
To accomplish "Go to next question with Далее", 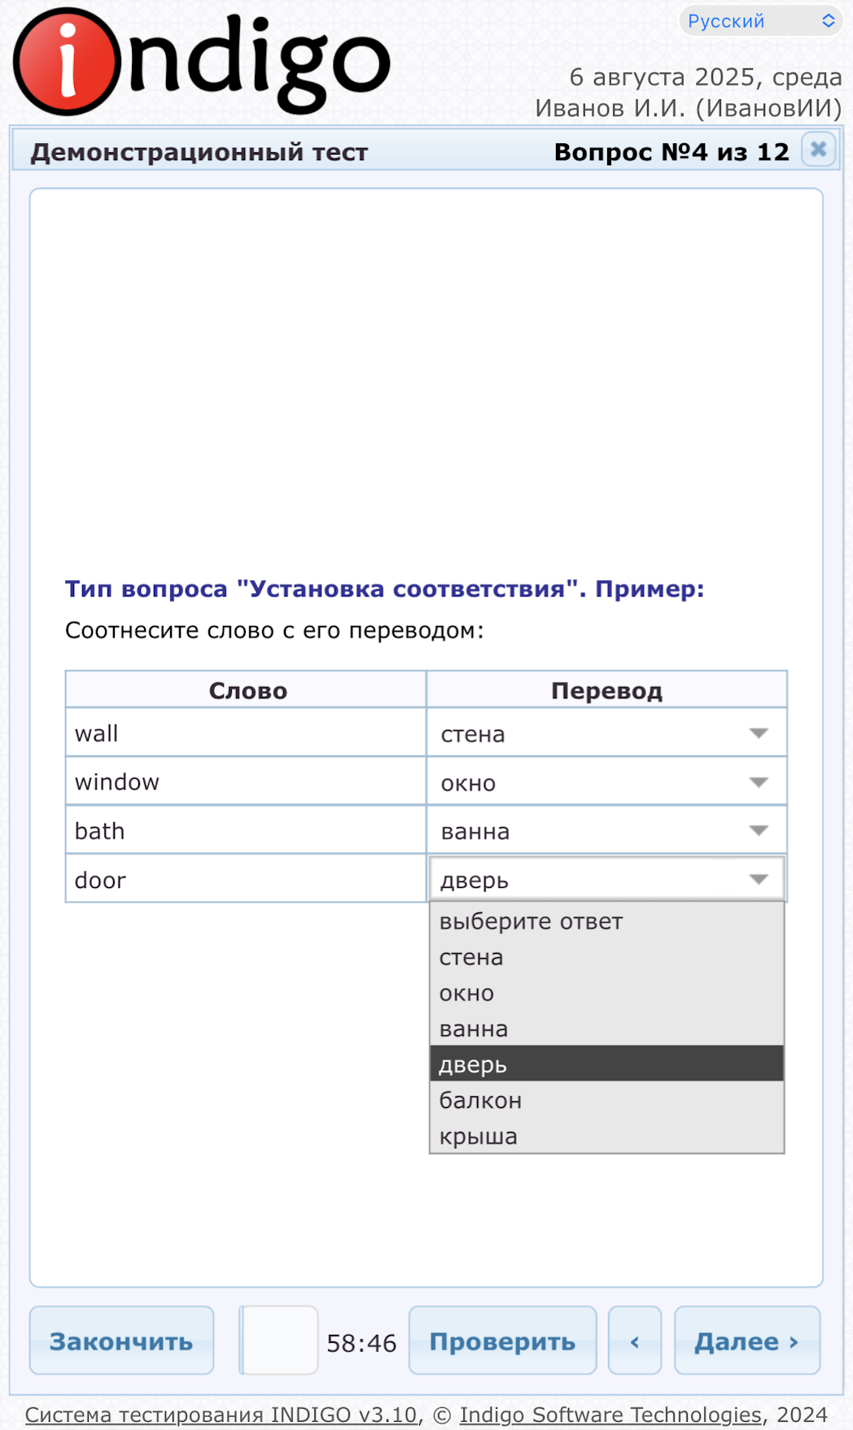I will 746,1341.
